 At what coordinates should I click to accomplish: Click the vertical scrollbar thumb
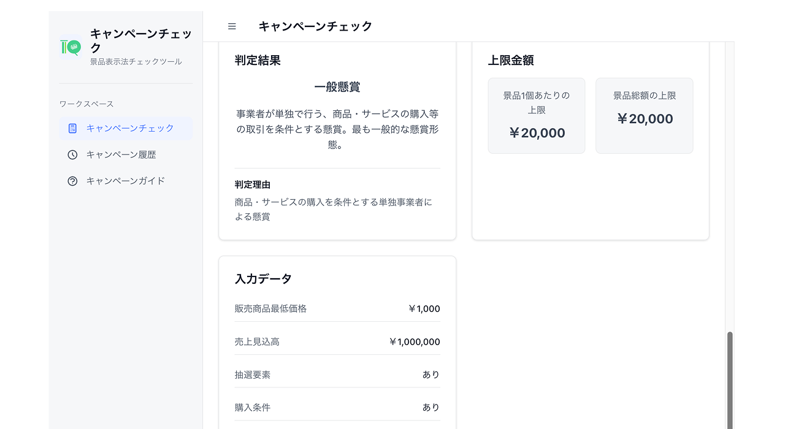[x=730, y=380]
